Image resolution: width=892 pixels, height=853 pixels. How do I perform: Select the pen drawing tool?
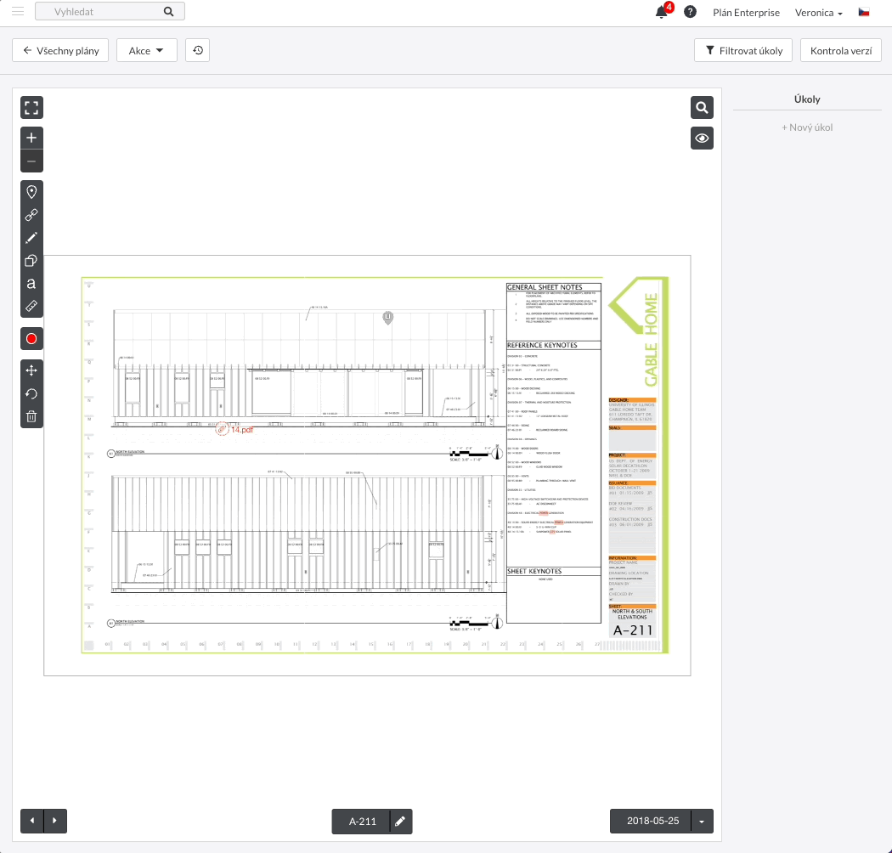point(31,237)
